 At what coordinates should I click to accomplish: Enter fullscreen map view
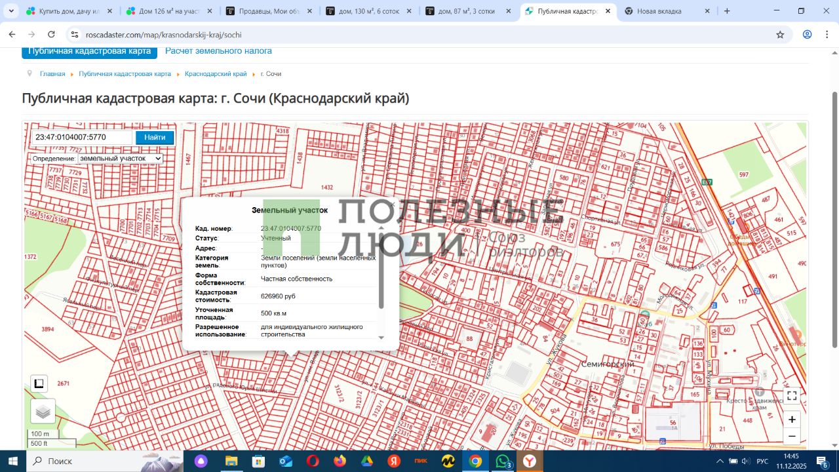(792, 396)
